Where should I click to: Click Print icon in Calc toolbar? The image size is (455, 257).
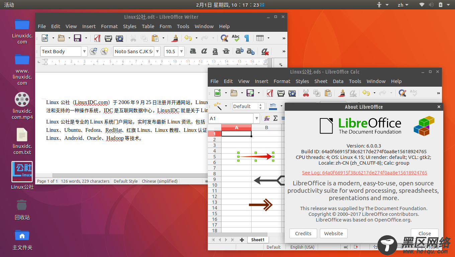pos(281,93)
